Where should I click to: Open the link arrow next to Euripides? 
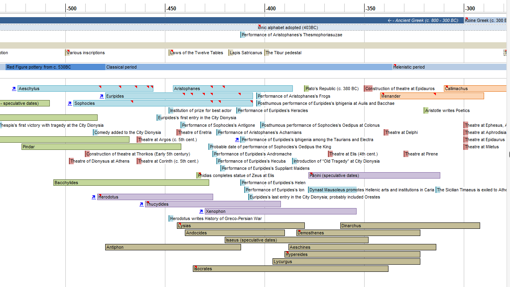pos(102,96)
